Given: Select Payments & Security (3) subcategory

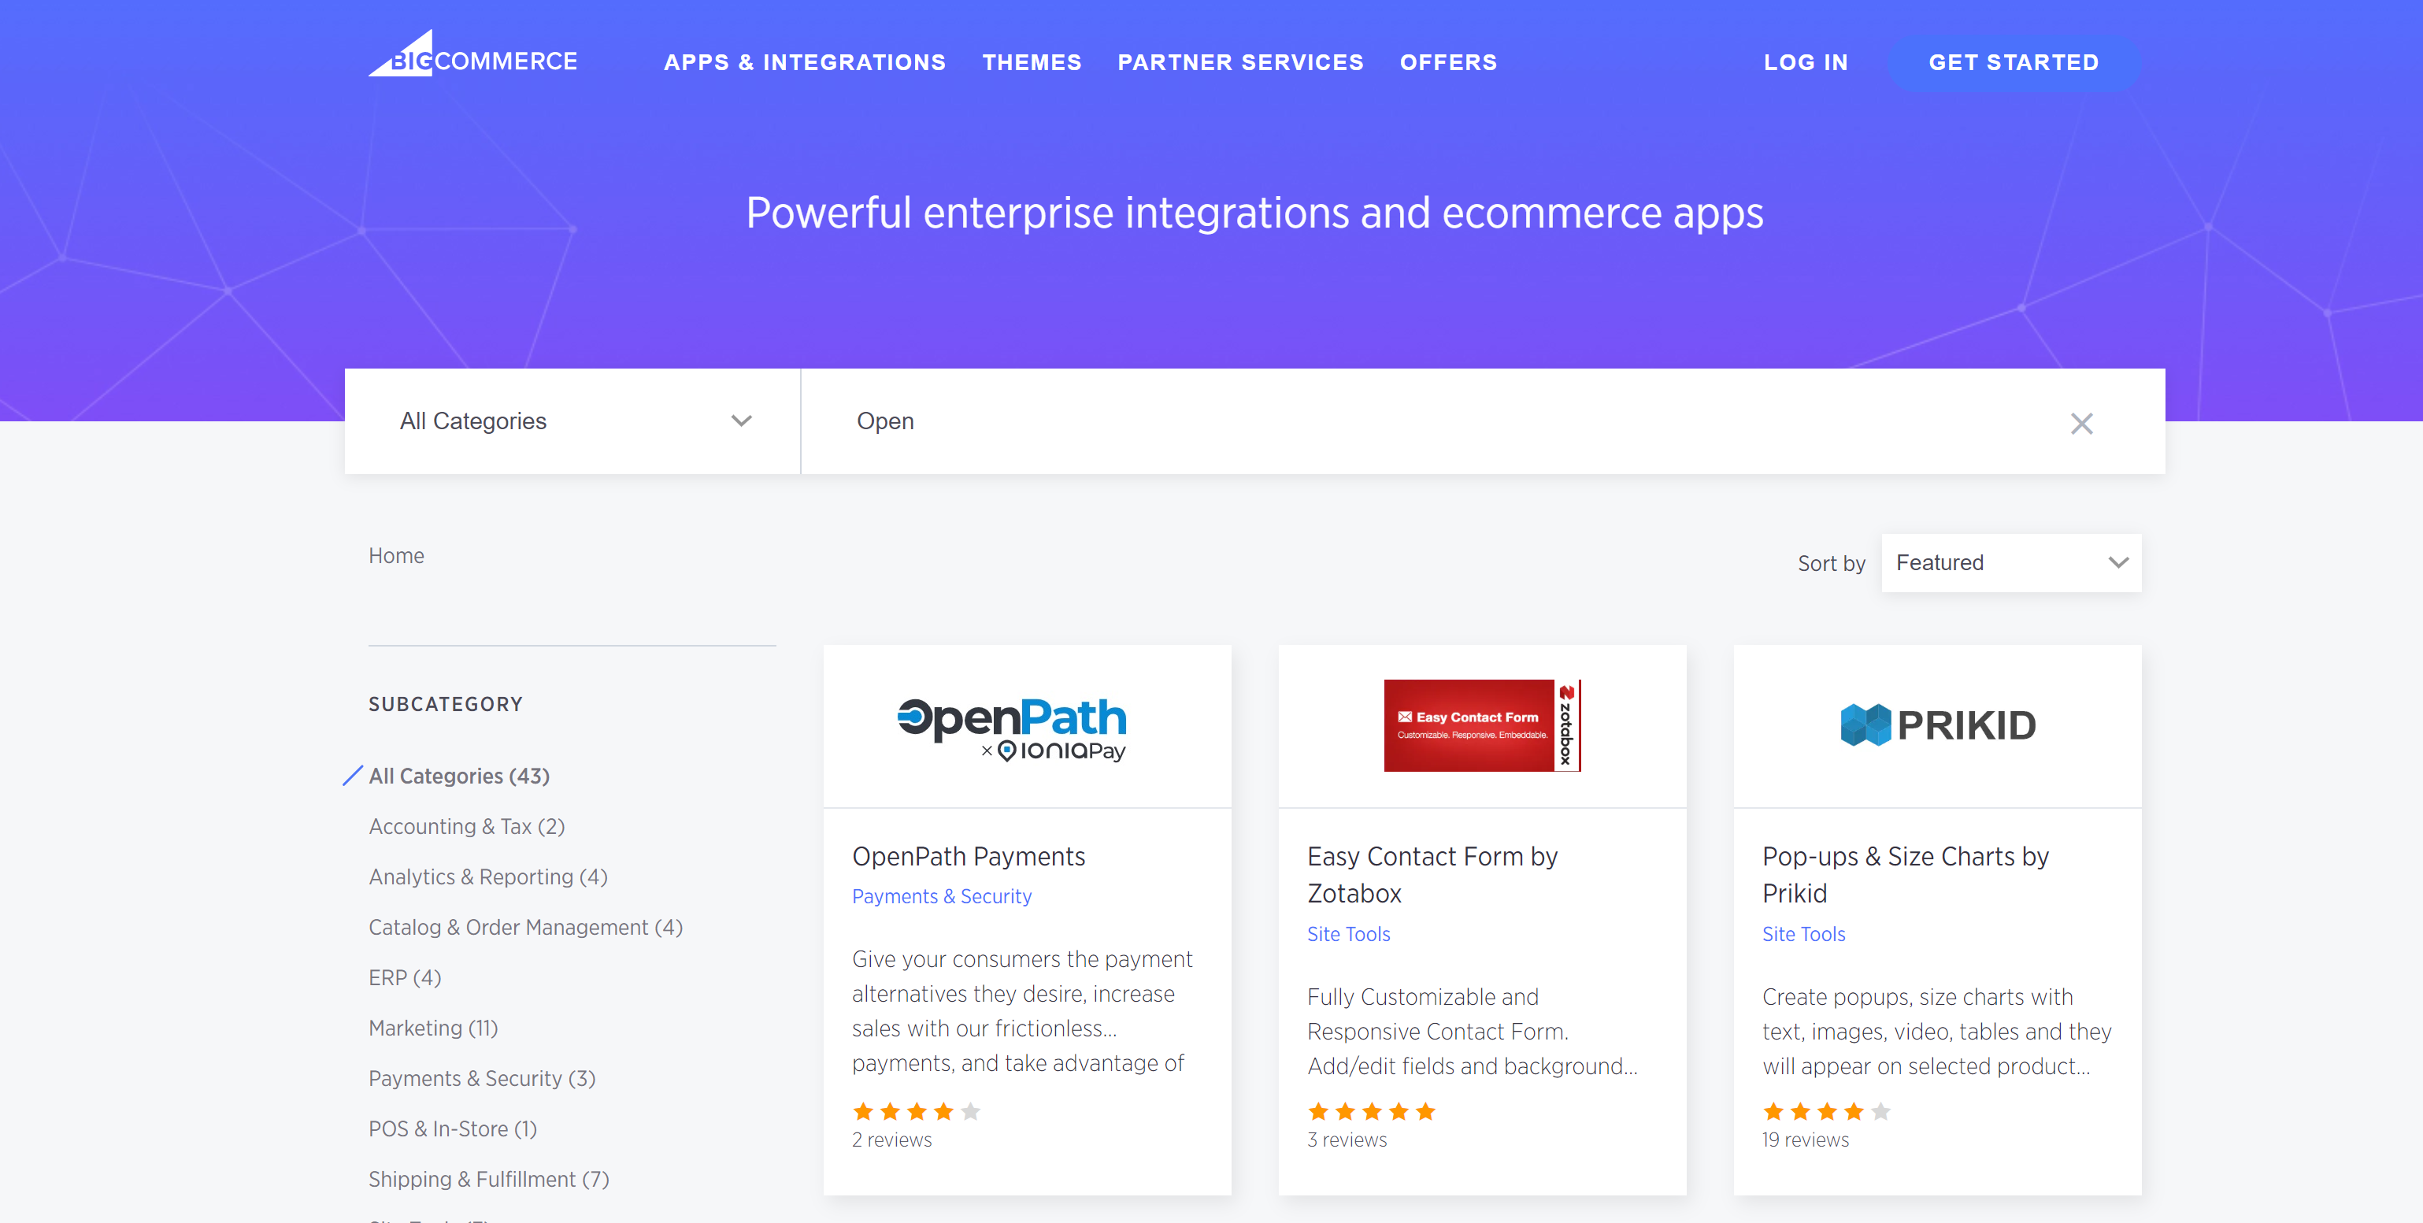Looking at the screenshot, I should (482, 1079).
